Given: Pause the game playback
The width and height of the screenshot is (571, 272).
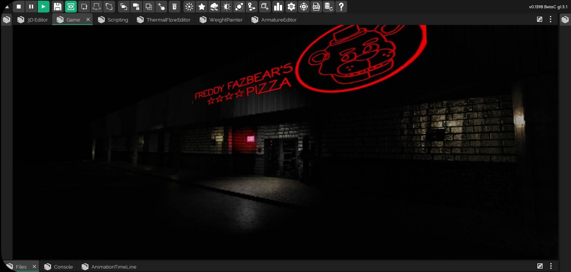Looking at the screenshot, I should [x=31, y=6].
